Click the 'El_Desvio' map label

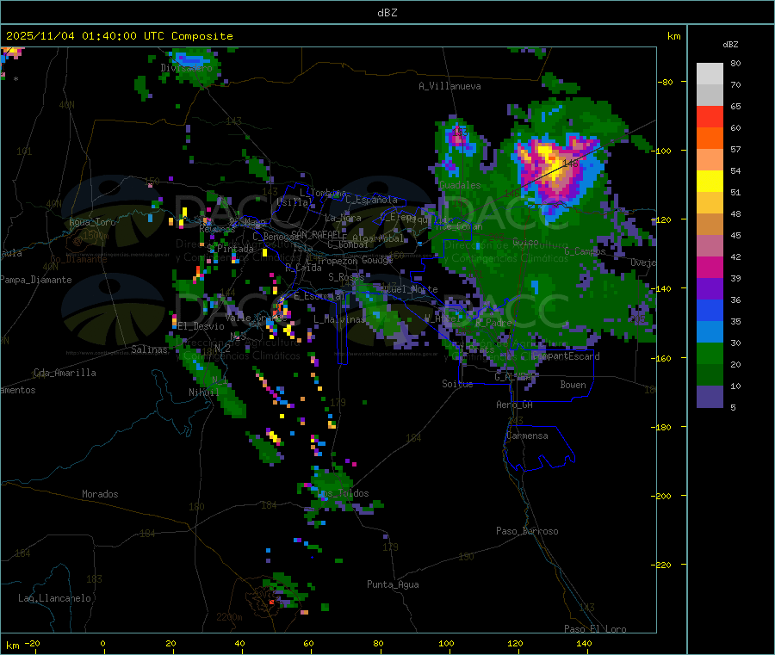(x=201, y=326)
